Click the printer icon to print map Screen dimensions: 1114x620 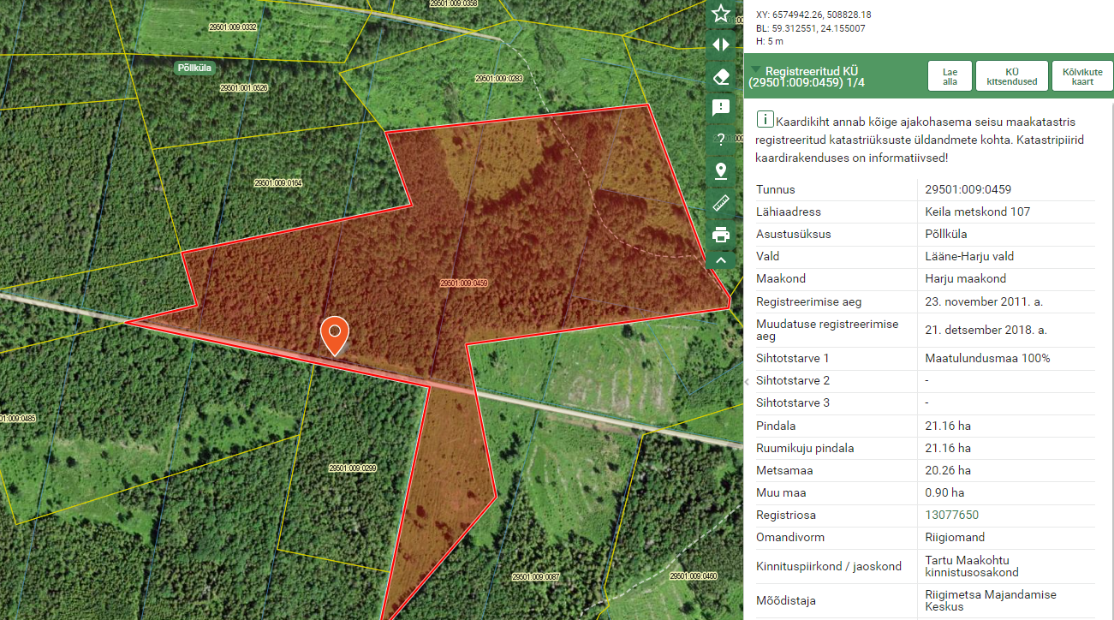click(721, 235)
